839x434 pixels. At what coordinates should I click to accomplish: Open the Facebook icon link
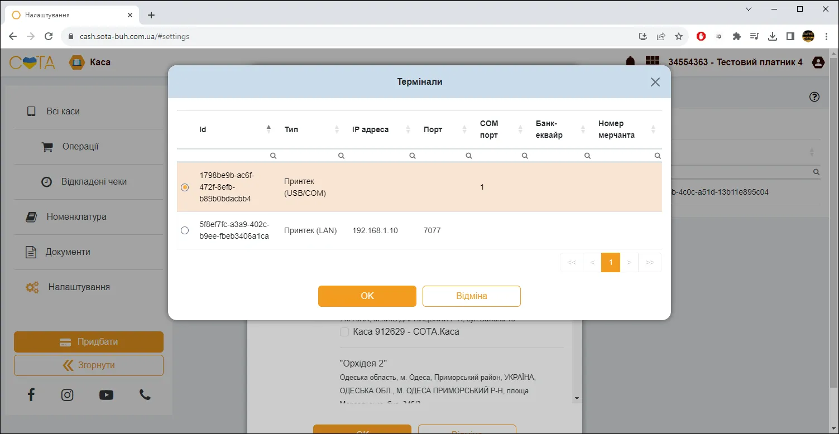(31, 395)
